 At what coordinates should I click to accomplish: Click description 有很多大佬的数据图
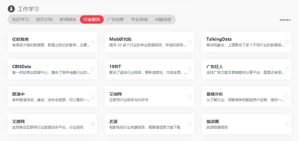pos(51,45)
